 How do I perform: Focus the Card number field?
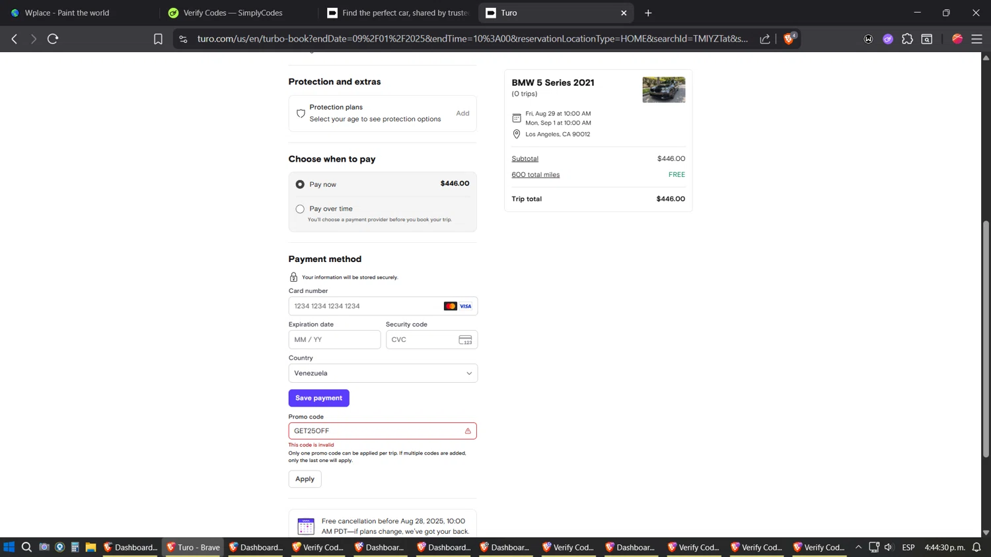pyautogui.click(x=383, y=306)
